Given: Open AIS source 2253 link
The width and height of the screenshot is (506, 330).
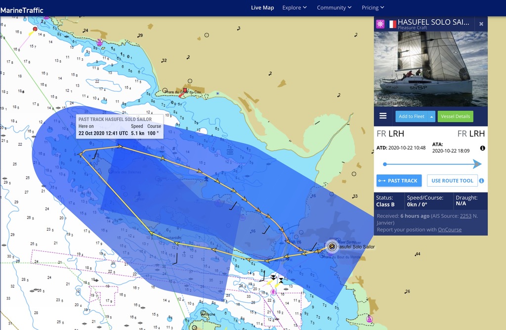Looking at the screenshot, I should click(465, 216).
